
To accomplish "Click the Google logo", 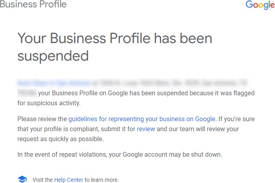I will [x=260, y=5].
